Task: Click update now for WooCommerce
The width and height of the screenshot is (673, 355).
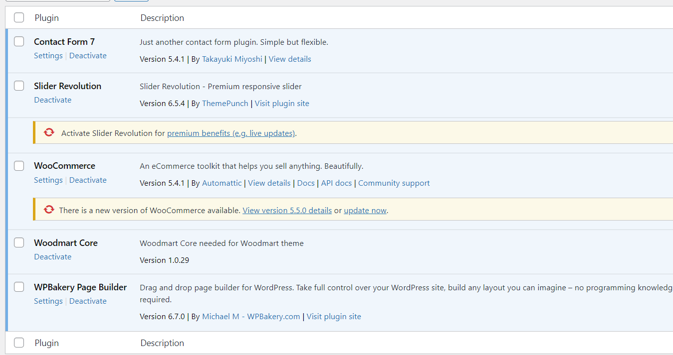Action: pyautogui.click(x=365, y=211)
